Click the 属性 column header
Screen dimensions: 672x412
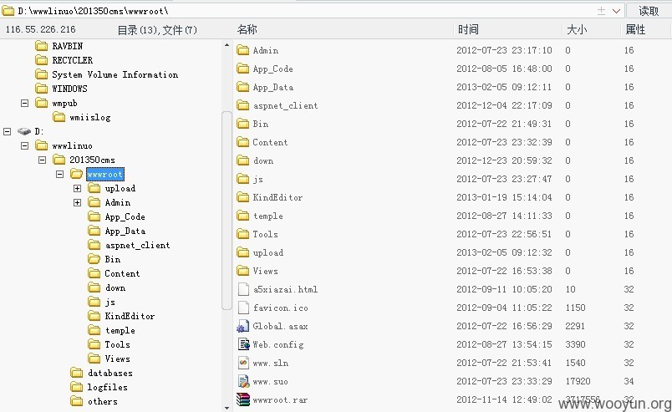click(635, 29)
